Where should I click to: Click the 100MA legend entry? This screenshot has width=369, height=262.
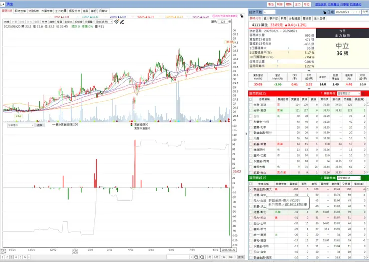(172, 17)
